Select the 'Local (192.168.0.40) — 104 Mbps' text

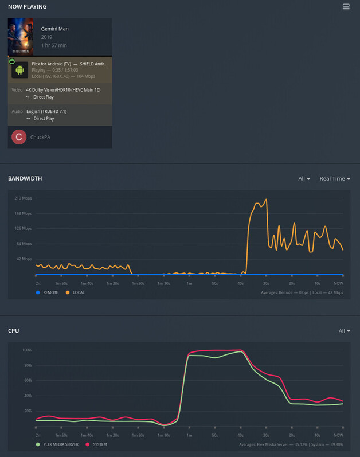[64, 76]
